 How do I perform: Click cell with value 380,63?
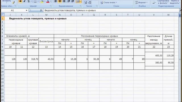[x=154, y=63]
